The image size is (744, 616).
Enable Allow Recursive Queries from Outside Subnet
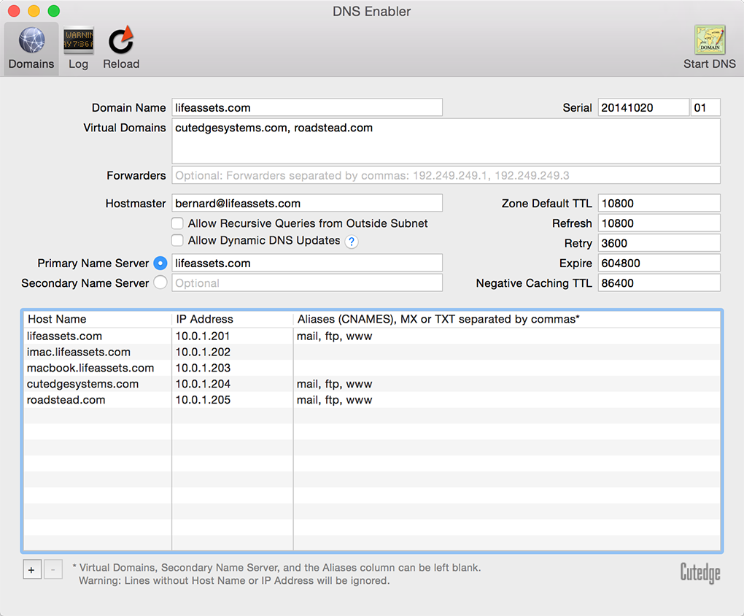177,223
